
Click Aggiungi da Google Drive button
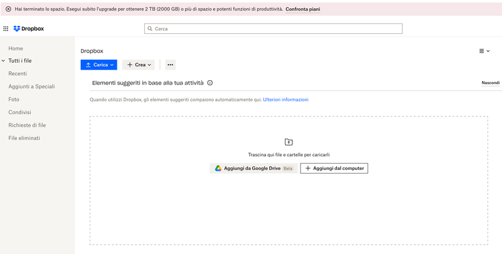(254, 168)
